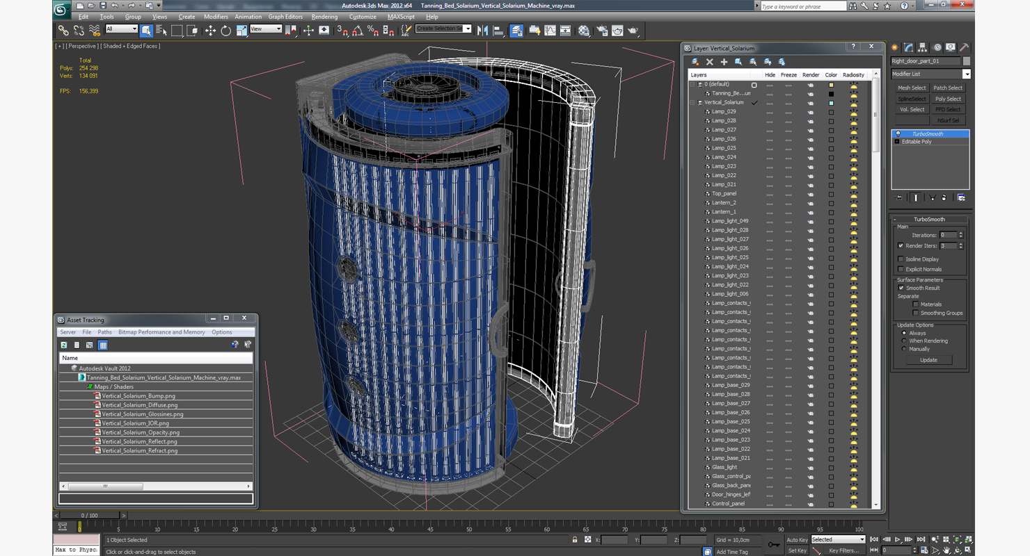1030x556 pixels.
Task: Toggle TurboSmooth modifier lightbulb visibility
Action: click(x=898, y=133)
